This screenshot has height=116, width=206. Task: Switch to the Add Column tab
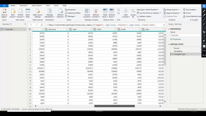click(x=37, y=5)
